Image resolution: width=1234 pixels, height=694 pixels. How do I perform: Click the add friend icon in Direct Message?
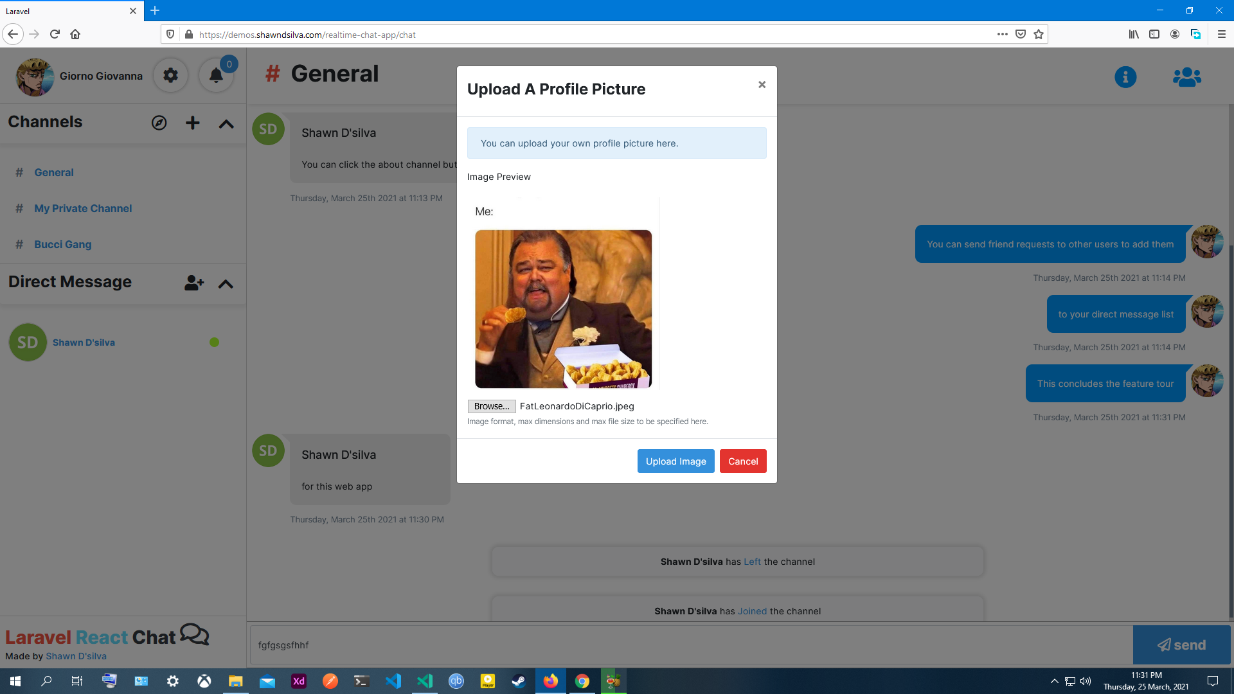(x=193, y=283)
